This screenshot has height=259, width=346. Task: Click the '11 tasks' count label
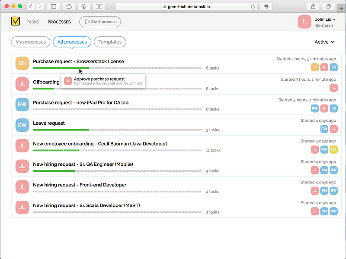pos(213,150)
